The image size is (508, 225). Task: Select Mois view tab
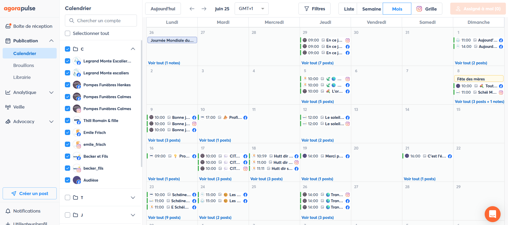click(x=397, y=9)
